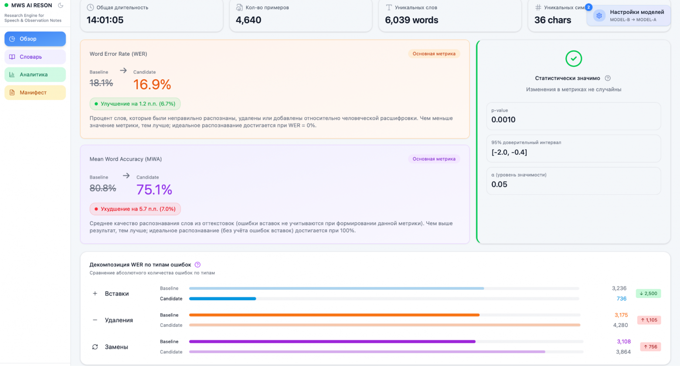Click the WER Основная метрика badge
This screenshot has width=680, height=366.
click(434, 54)
